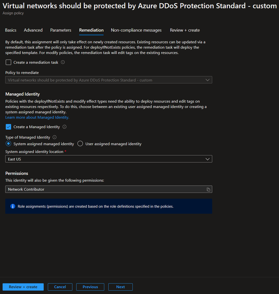The width and height of the screenshot is (279, 294).
Task: Proceed with the Next button
Action: pyautogui.click(x=120, y=287)
